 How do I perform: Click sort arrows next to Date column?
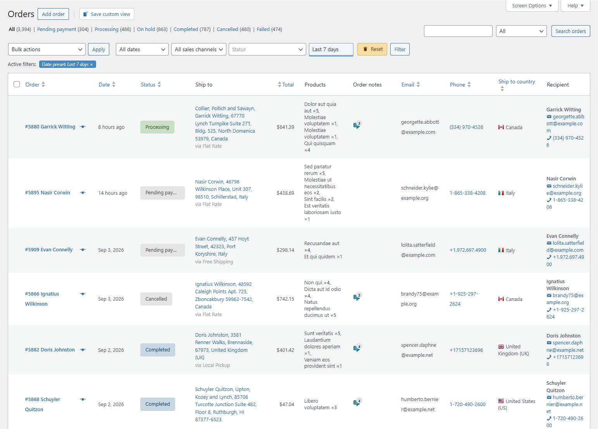click(x=114, y=85)
